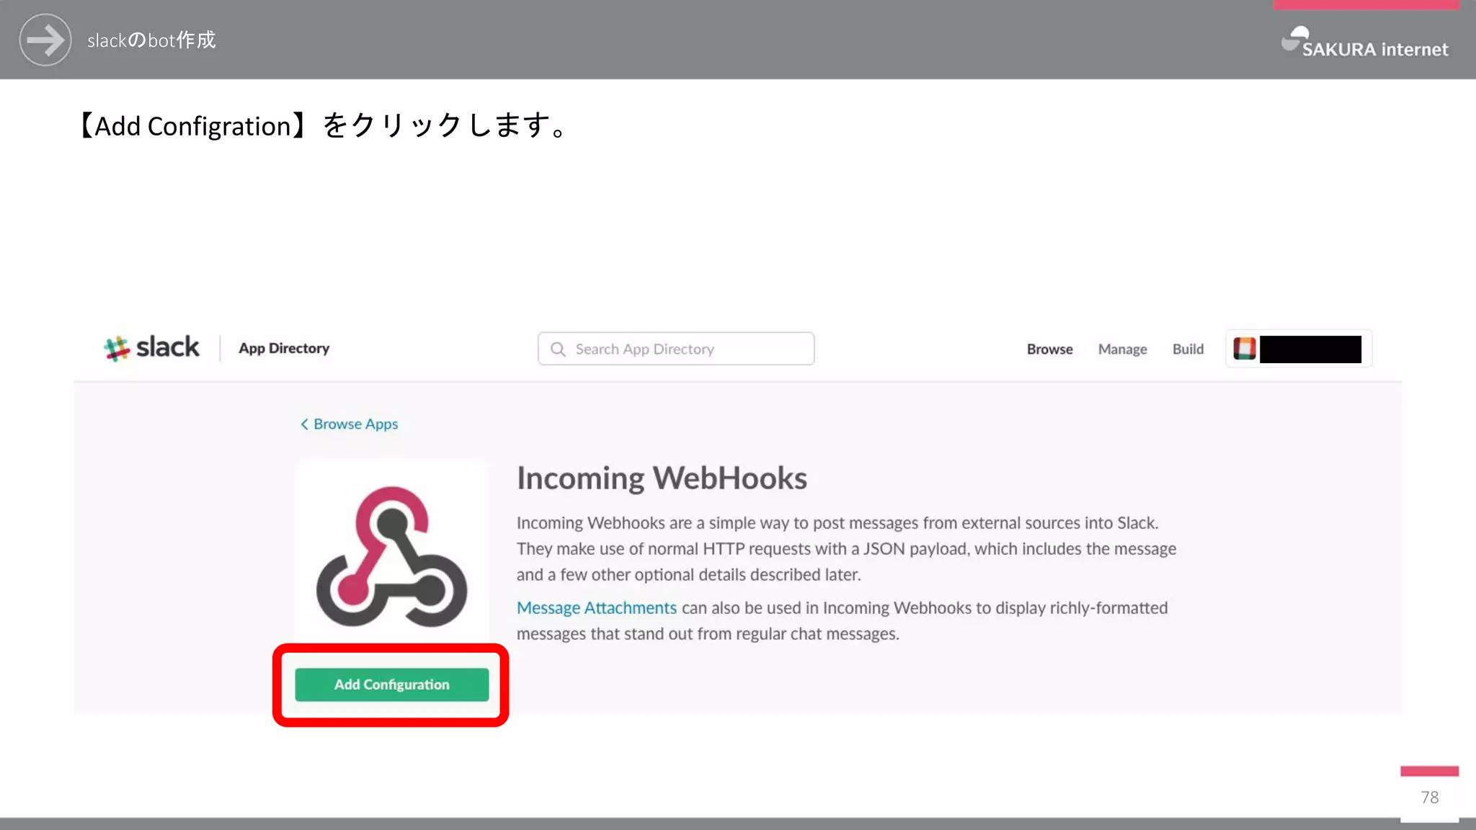The width and height of the screenshot is (1476, 830).
Task: Click the SAKURA internet logo
Action: pyautogui.click(x=1364, y=43)
